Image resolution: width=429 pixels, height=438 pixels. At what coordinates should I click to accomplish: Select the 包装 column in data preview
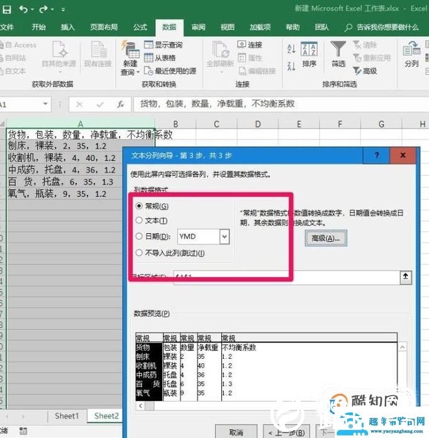pyautogui.click(x=172, y=368)
